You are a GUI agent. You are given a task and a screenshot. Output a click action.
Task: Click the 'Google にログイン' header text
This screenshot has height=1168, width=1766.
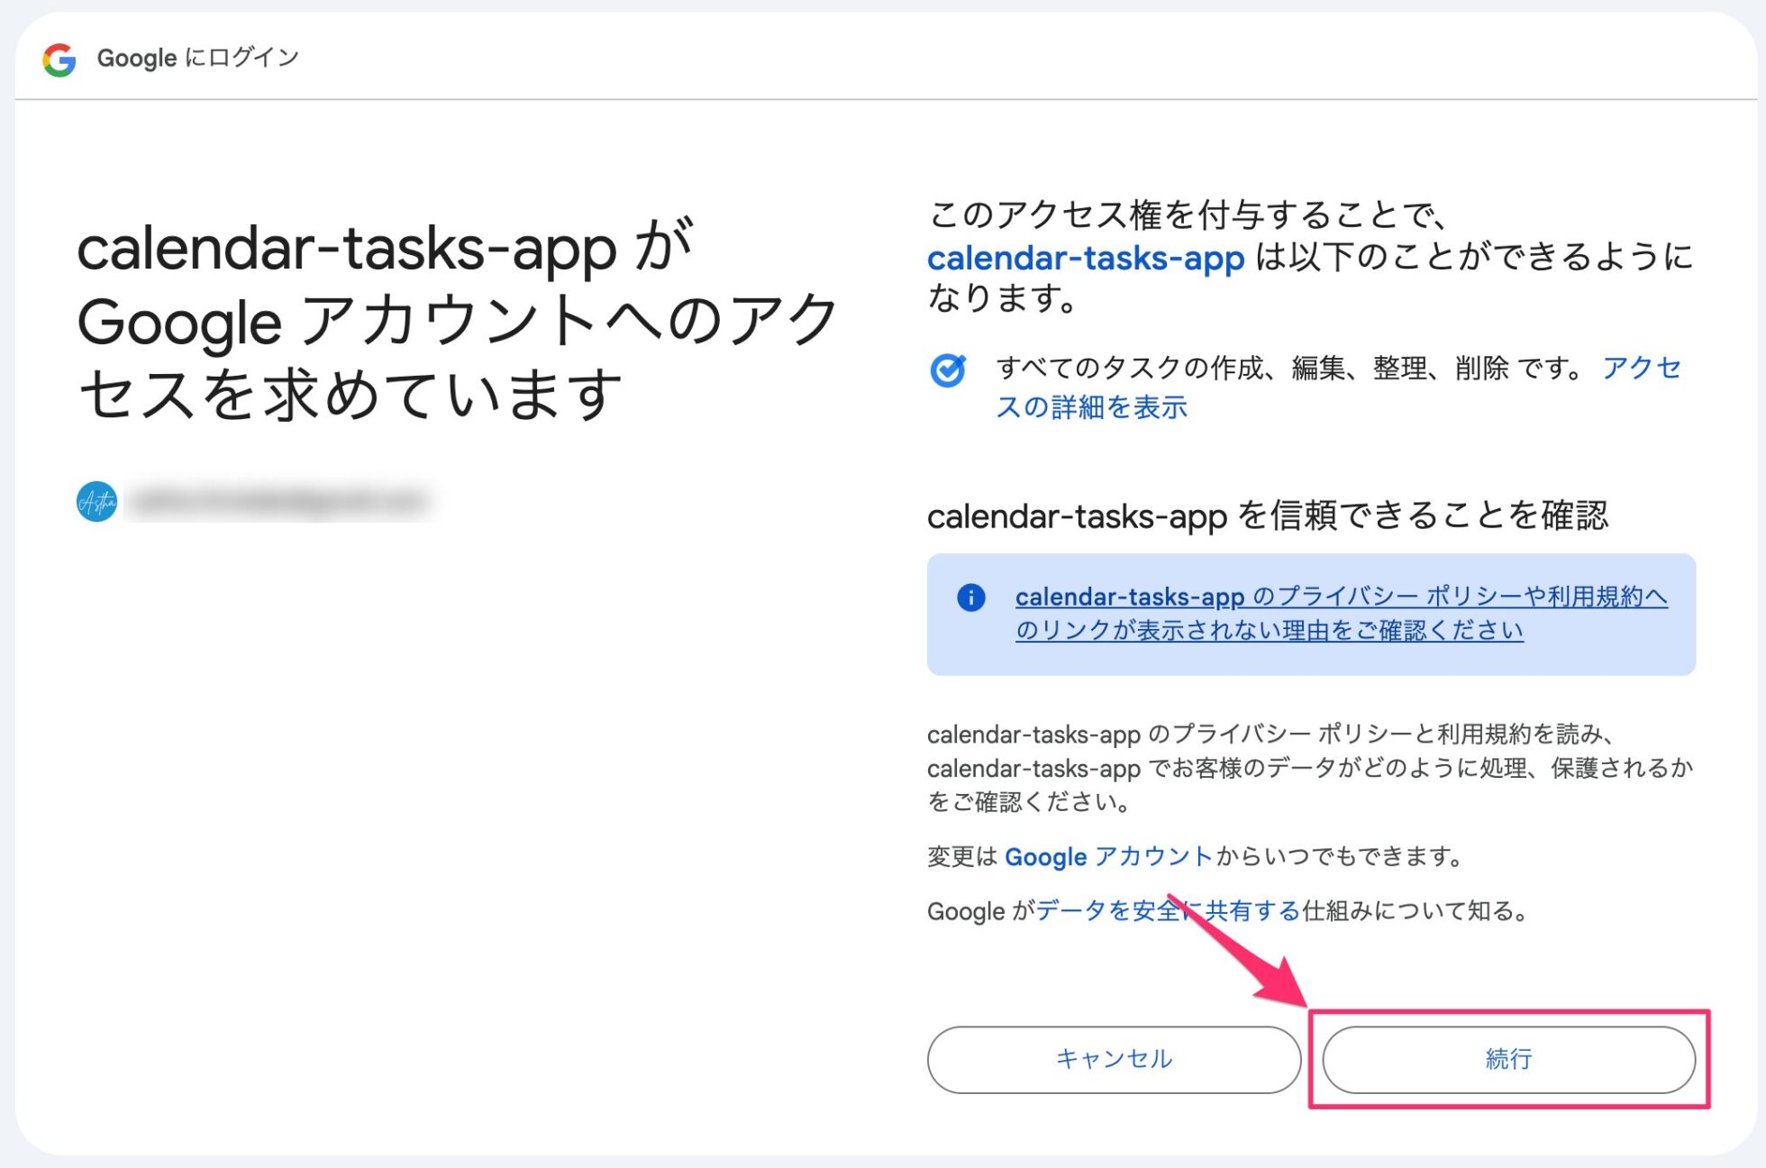197,59
